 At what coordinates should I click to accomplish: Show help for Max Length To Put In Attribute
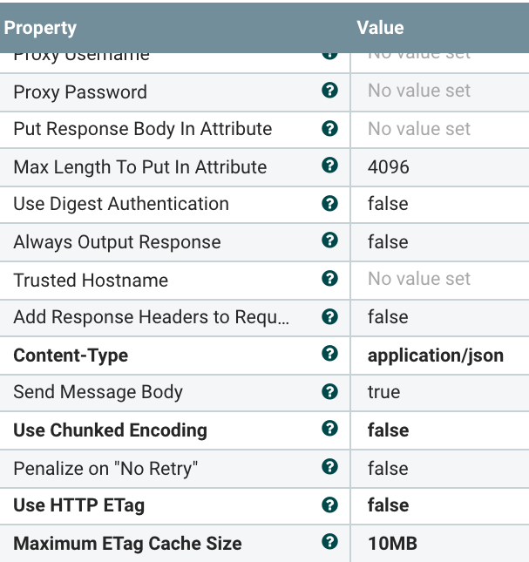329,166
